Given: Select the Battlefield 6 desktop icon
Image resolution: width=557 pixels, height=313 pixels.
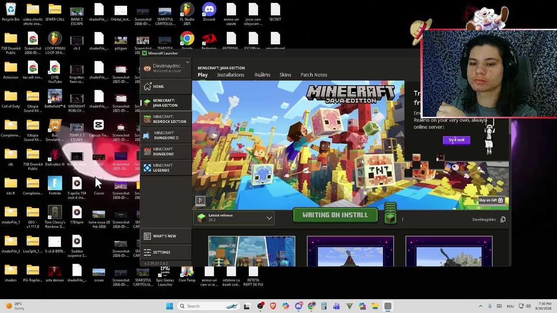Looking at the screenshot, I should tap(55, 99).
